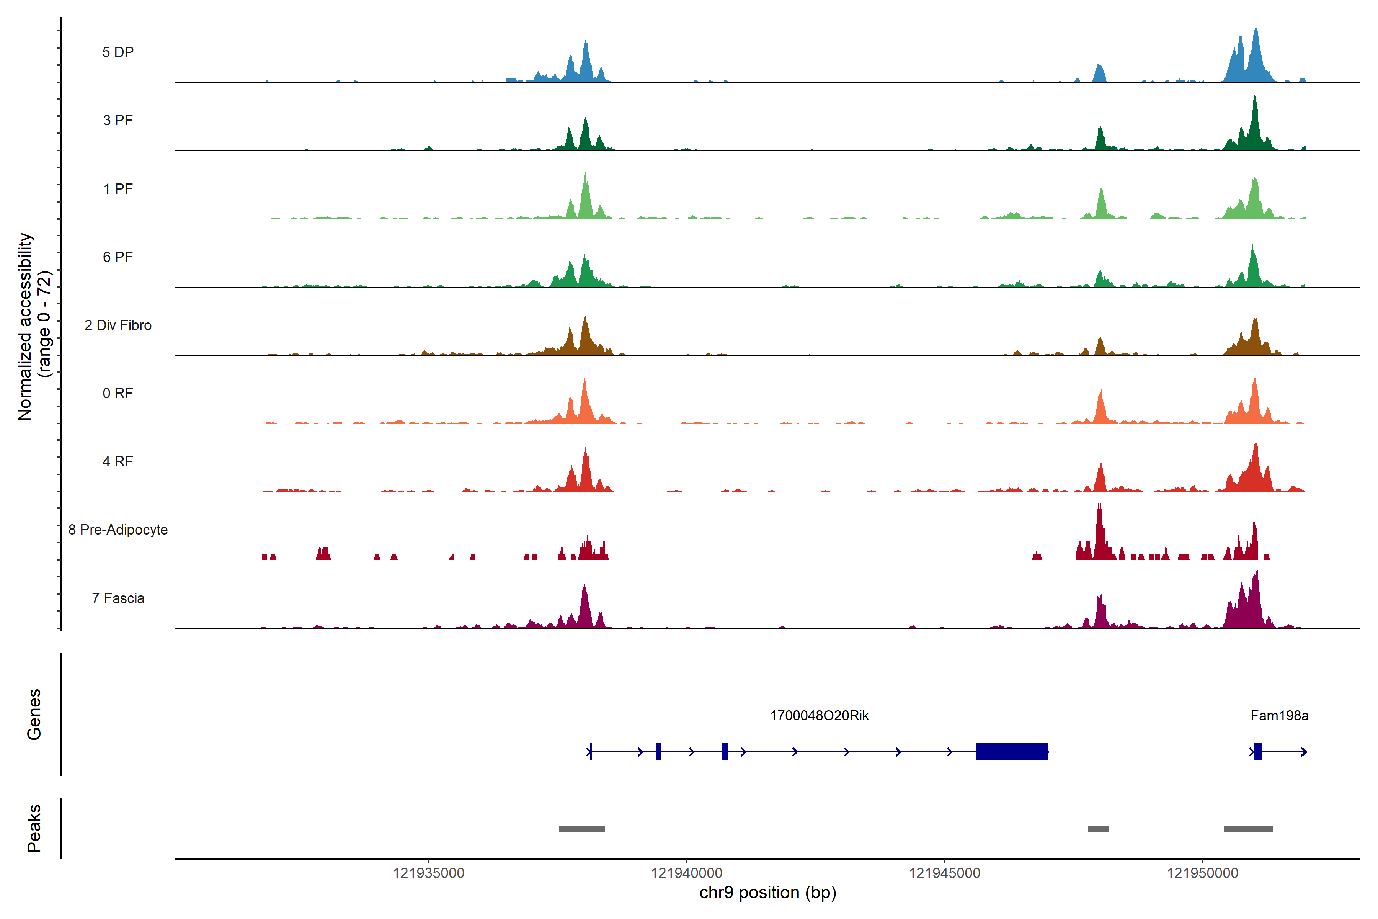
Task: Click the middle small gray peak bar
Action: (1099, 829)
